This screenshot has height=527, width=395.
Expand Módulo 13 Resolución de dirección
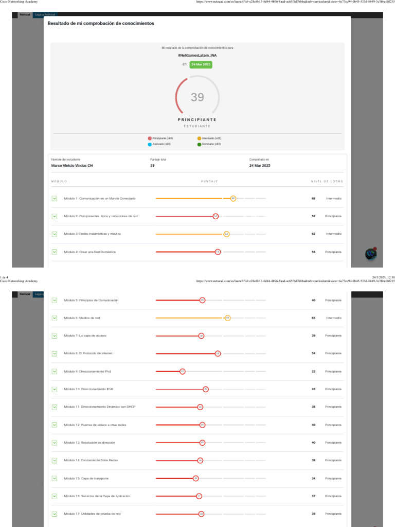click(x=55, y=443)
